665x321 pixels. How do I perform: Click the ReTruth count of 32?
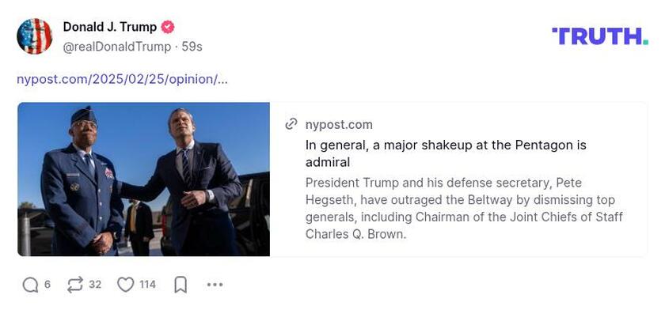(95, 285)
